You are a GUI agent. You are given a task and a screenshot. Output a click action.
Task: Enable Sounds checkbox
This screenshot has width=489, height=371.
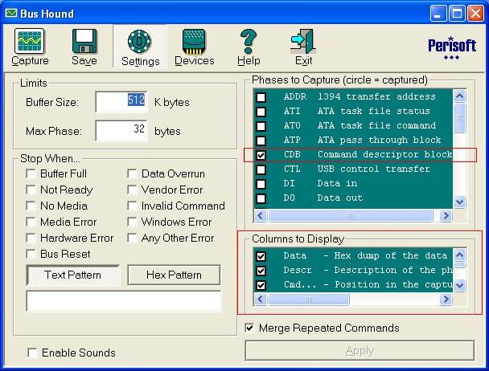coord(32,353)
